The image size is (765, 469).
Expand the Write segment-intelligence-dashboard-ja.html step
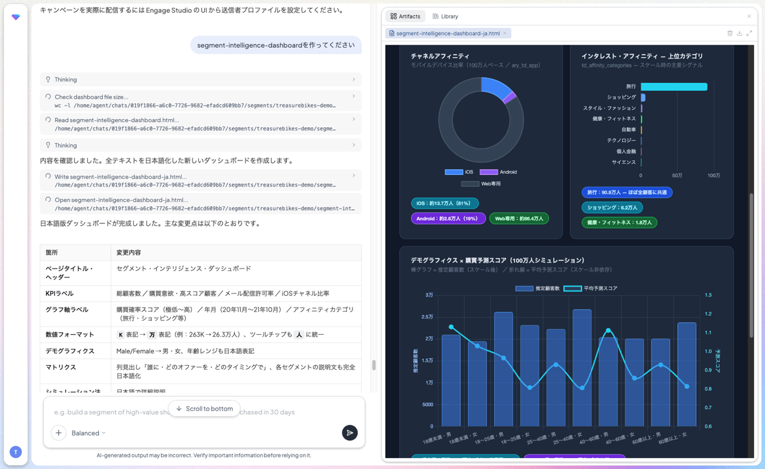[201, 181]
